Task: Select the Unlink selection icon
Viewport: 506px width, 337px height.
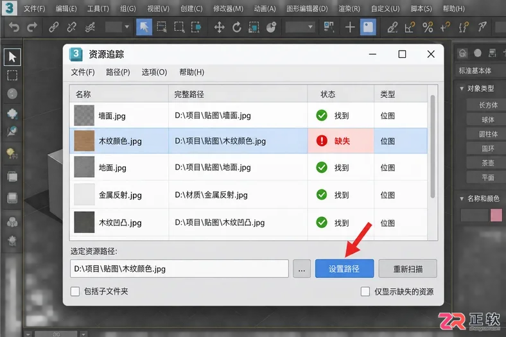Action: (72, 27)
